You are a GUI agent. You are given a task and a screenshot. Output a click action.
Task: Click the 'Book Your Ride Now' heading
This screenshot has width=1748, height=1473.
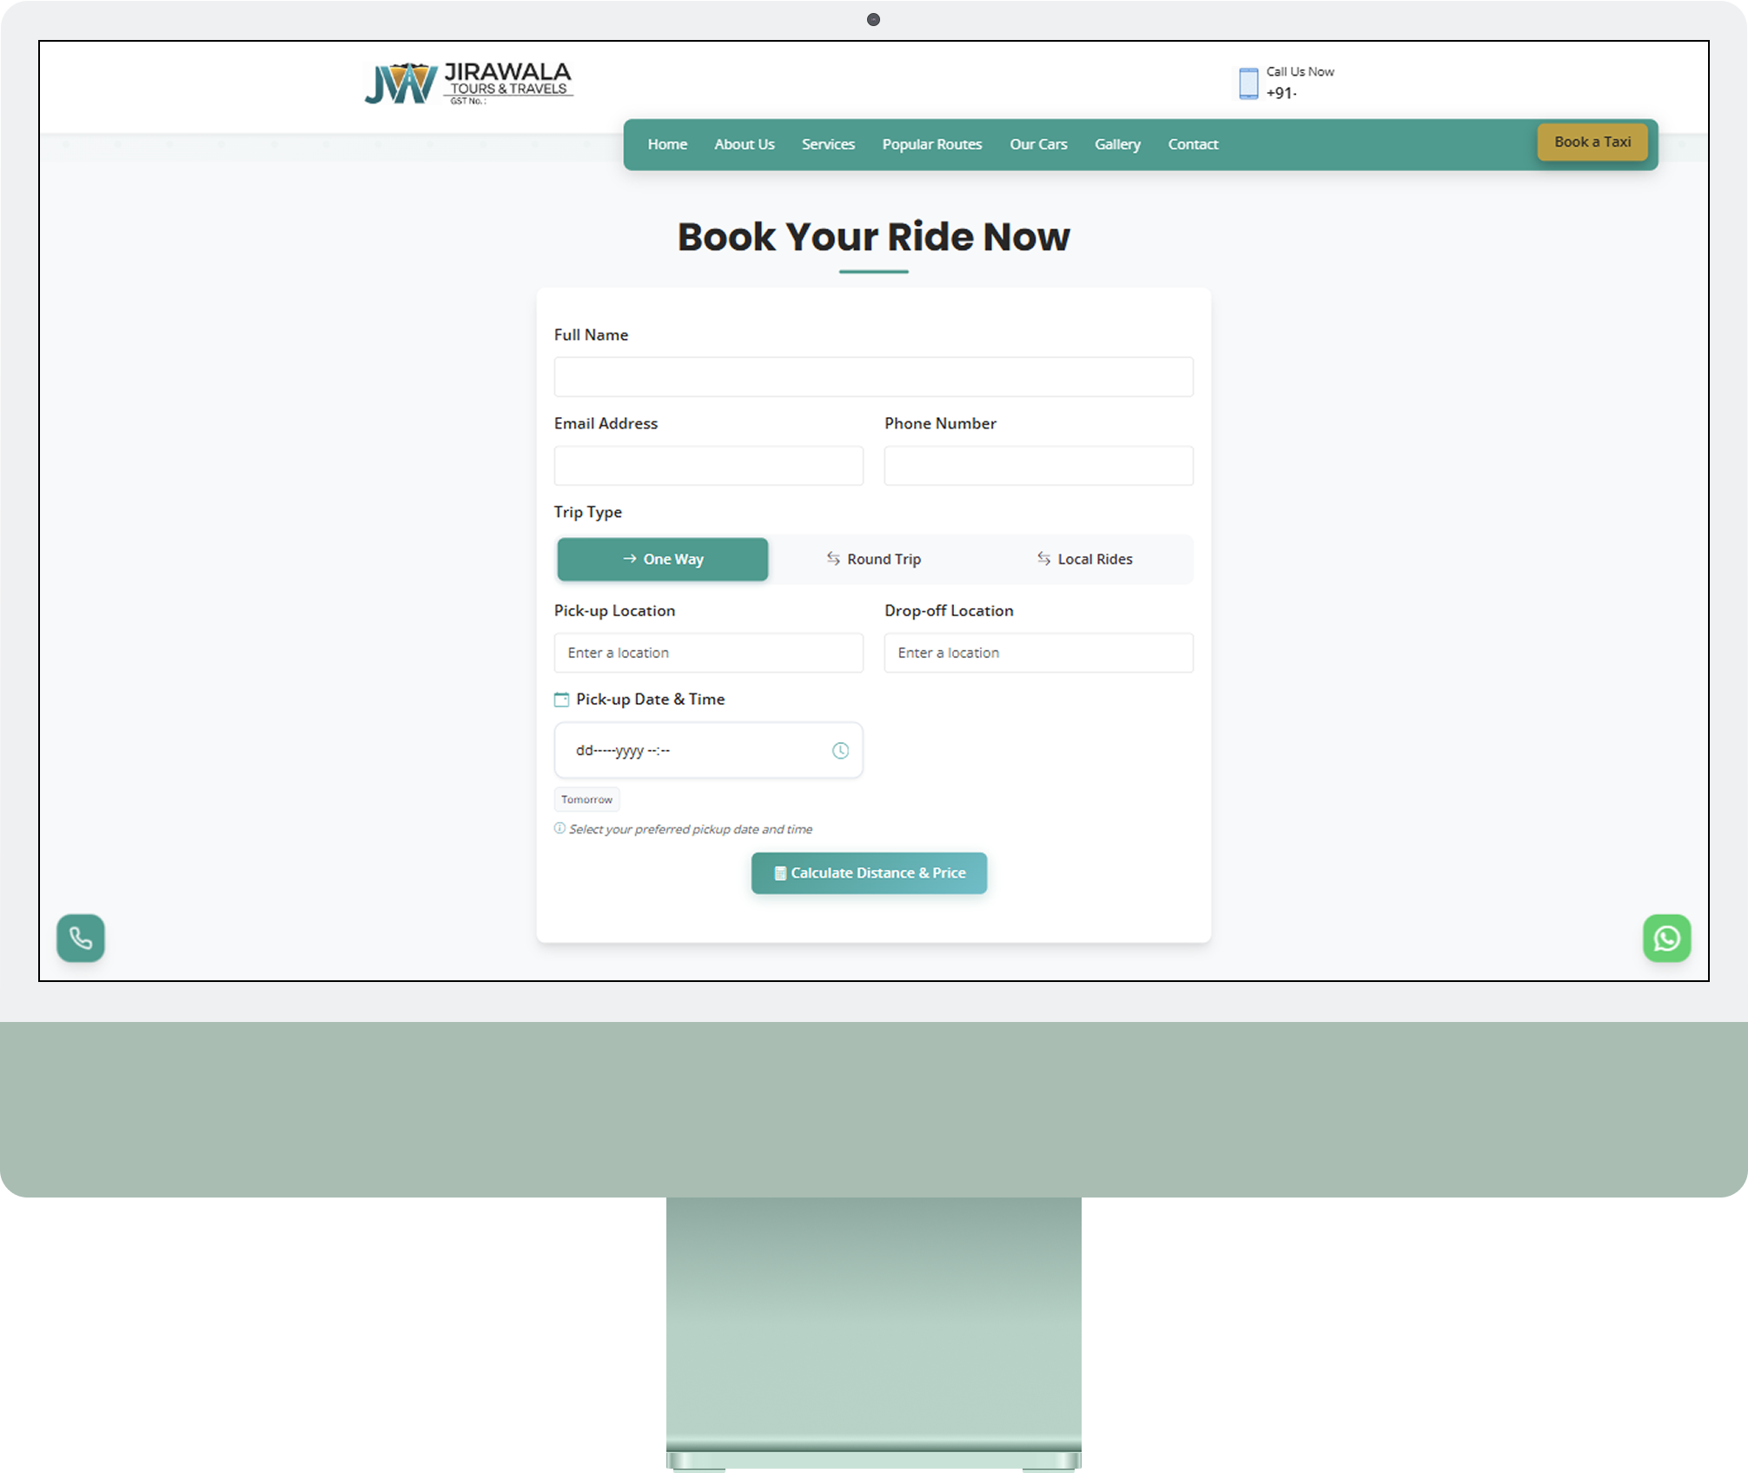click(x=874, y=236)
